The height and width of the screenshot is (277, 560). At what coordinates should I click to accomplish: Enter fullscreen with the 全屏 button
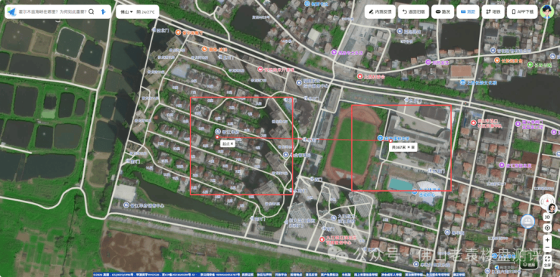pyautogui.click(x=547, y=261)
